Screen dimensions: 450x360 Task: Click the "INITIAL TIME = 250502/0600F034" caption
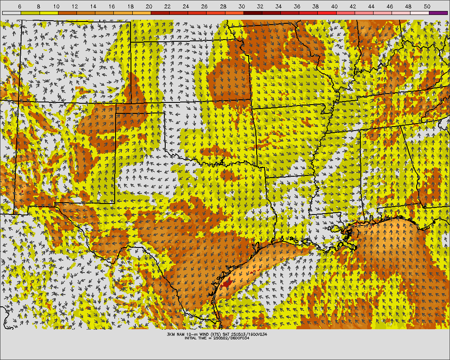(217, 338)
